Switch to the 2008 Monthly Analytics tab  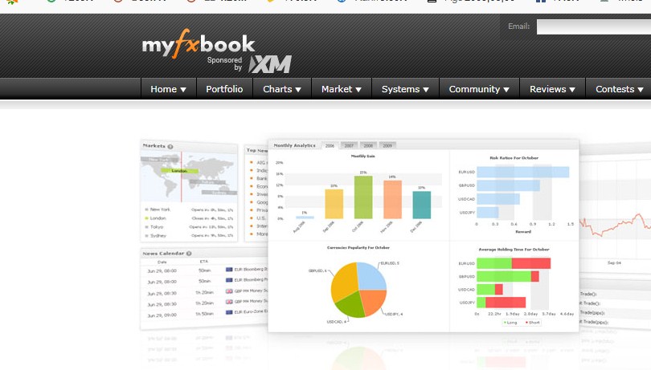[x=369, y=145]
